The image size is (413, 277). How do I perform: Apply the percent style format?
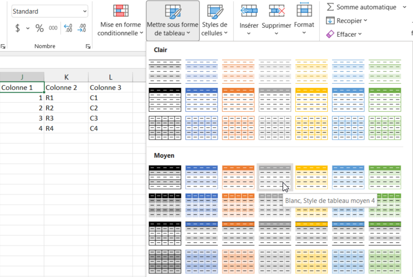tap(39, 28)
